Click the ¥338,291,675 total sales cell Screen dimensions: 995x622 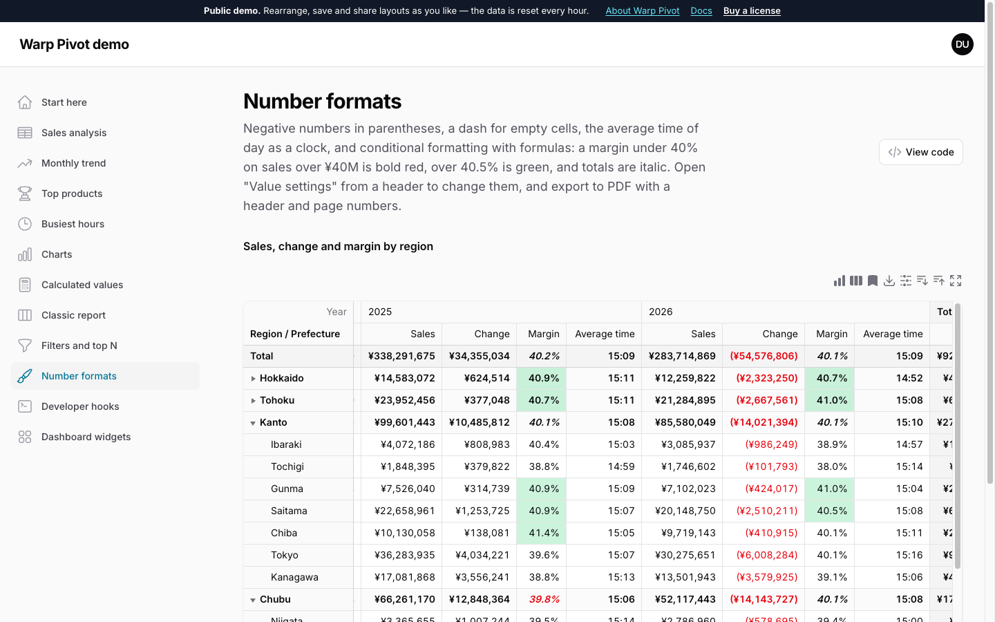point(401,356)
